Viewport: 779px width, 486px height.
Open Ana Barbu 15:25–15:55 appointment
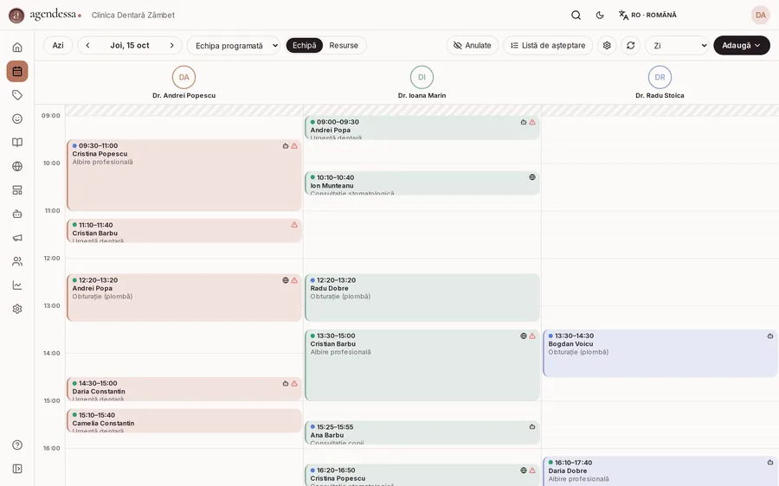[x=422, y=433]
